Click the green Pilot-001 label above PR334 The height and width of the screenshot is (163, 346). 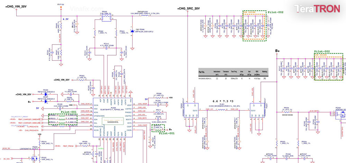pyautogui.click(x=69, y=112)
